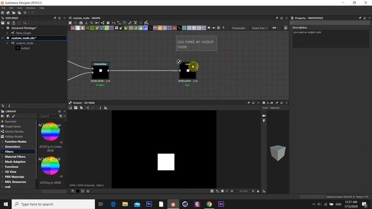Select Favorites in the Library list
This screenshot has height=209, width=372.
(x=10, y=121)
